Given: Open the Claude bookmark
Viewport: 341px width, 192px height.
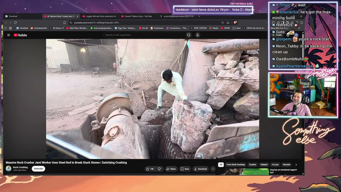Looking at the screenshot, I should pos(214,28).
